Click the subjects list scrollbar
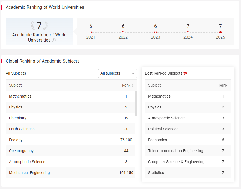Viewport: 241px width, 189px height. (x=136, y=104)
